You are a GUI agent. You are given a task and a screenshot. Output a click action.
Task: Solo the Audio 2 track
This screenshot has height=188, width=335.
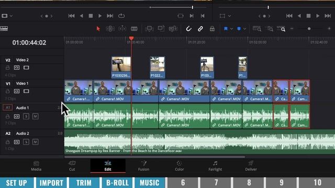[x=26, y=142]
